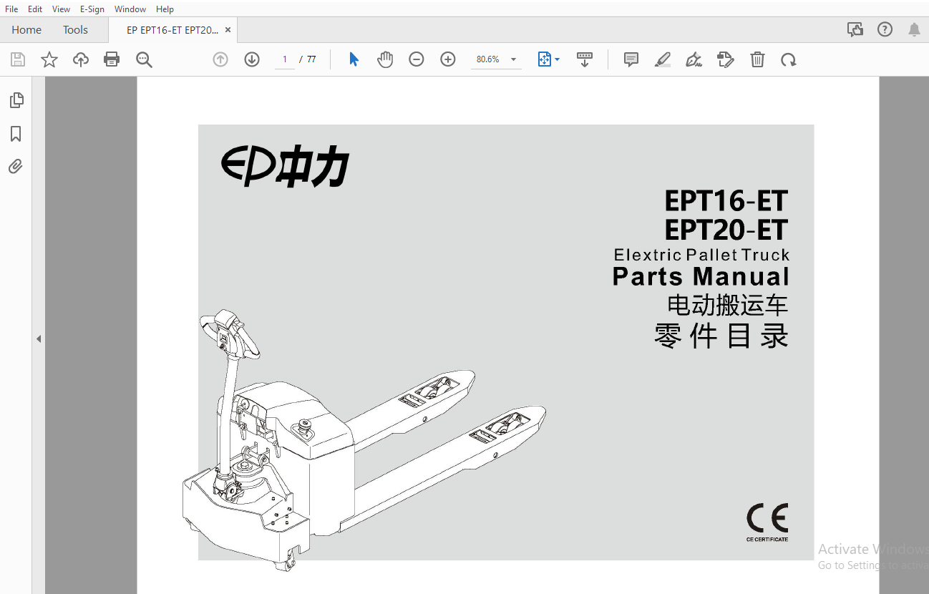Zoom out with the minus button
The width and height of the screenshot is (929, 594).
click(x=417, y=59)
